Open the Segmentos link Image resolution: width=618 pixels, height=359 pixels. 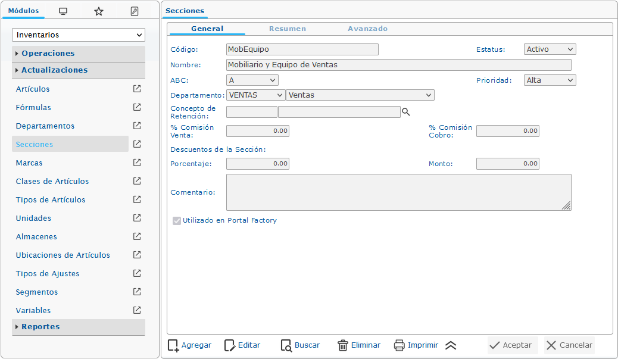coord(37,292)
